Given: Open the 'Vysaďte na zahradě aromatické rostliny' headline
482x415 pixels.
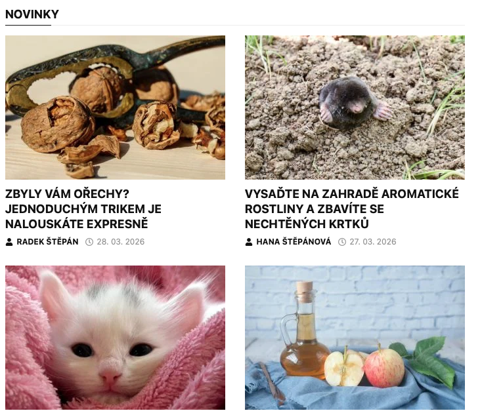Looking at the screenshot, I should click(x=352, y=208).
